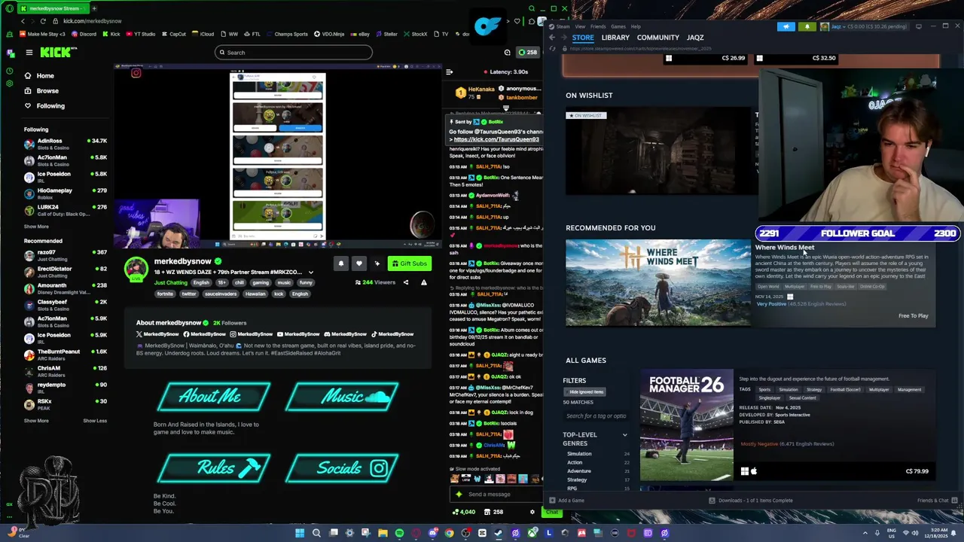Open the View menu in Steam
The image size is (964, 542).
(x=581, y=26)
